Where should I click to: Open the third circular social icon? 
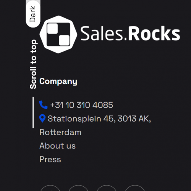coord(107,188)
